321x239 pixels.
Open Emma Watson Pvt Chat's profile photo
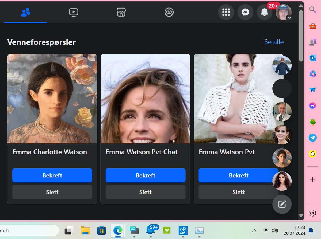(x=146, y=99)
